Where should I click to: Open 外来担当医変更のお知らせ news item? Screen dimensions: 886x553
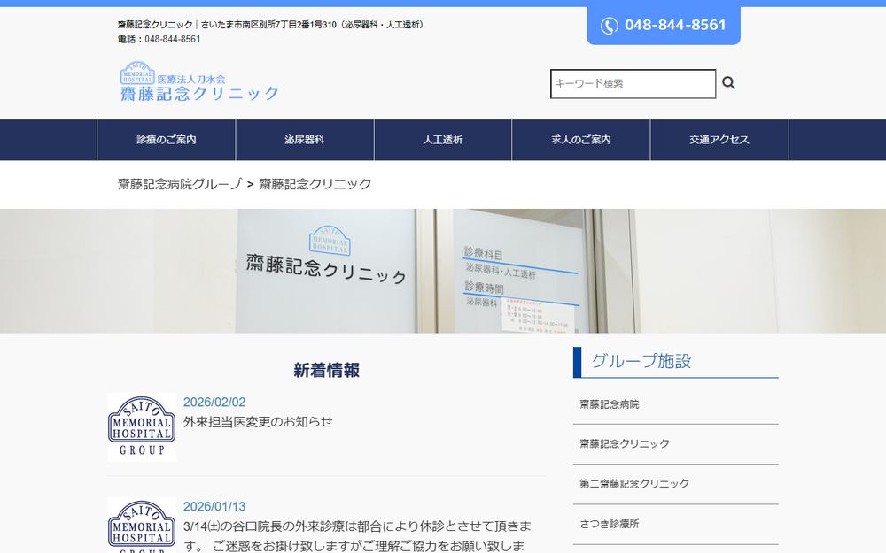point(258,421)
